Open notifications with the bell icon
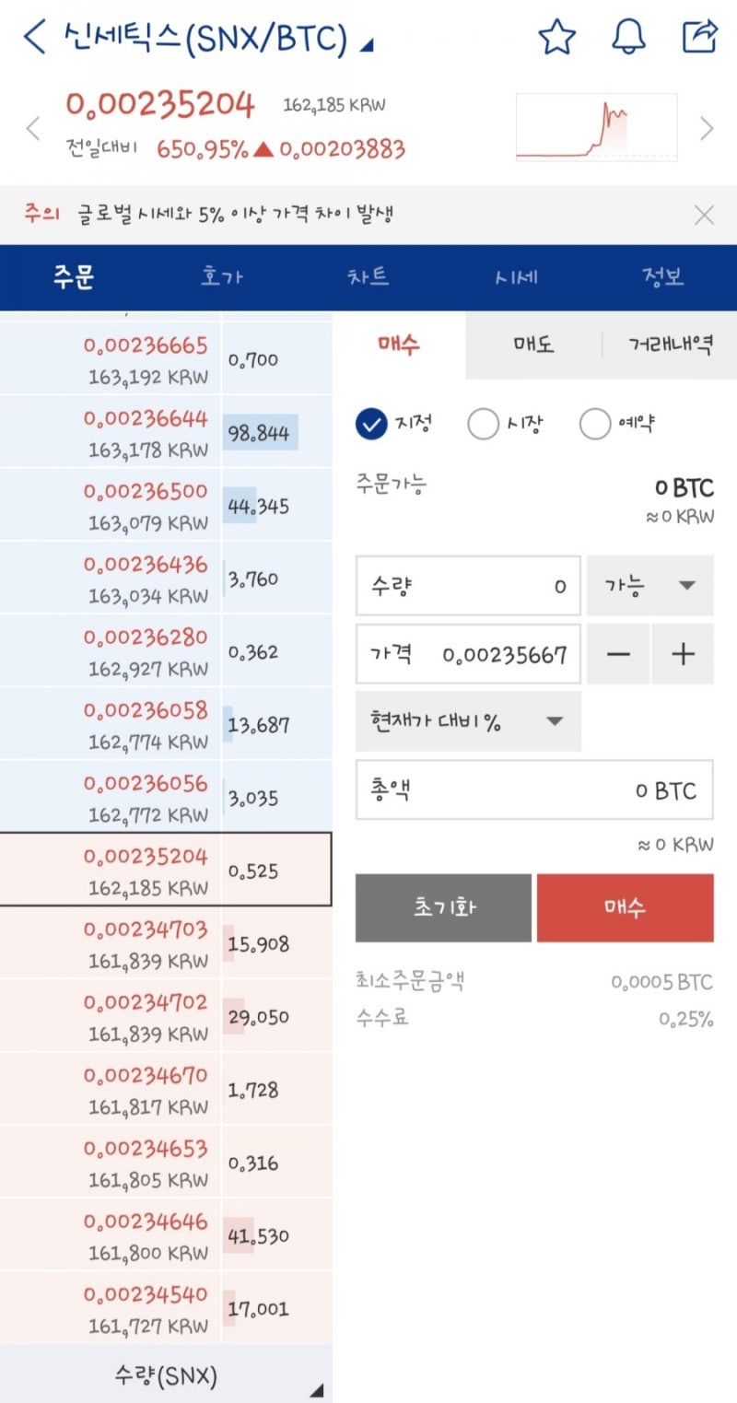This screenshot has width=737, height=1403. point(629,37)
